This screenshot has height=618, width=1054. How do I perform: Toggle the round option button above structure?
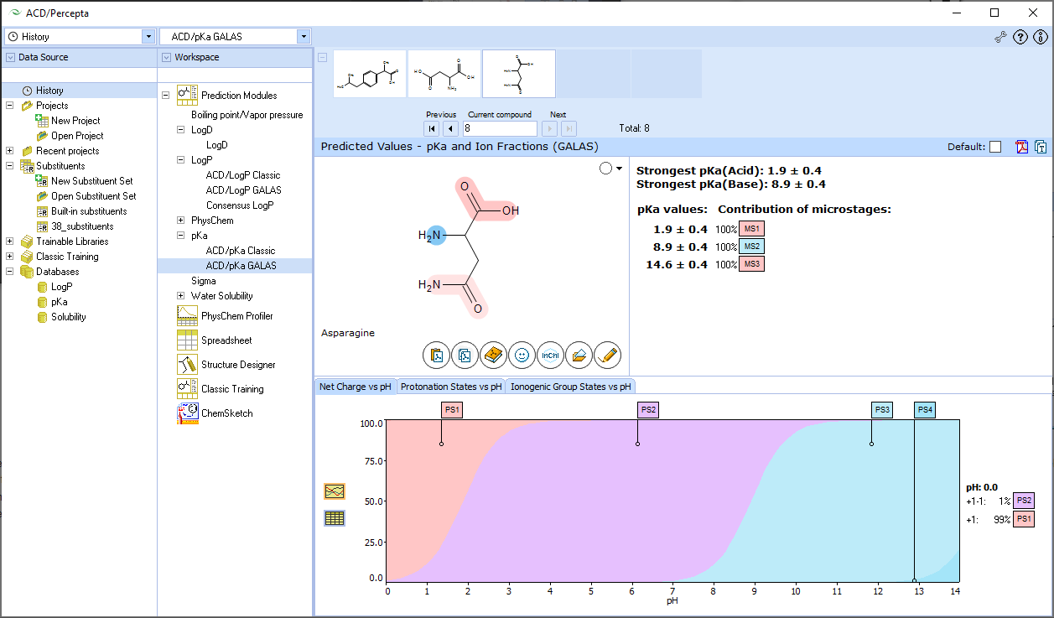(x=606, y=169)
